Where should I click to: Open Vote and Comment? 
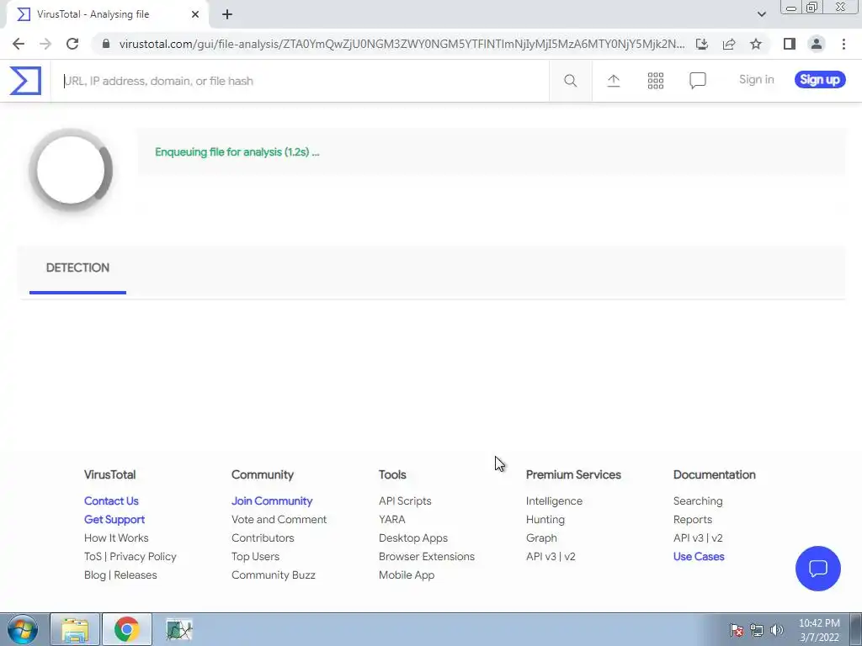click(279, 519)
